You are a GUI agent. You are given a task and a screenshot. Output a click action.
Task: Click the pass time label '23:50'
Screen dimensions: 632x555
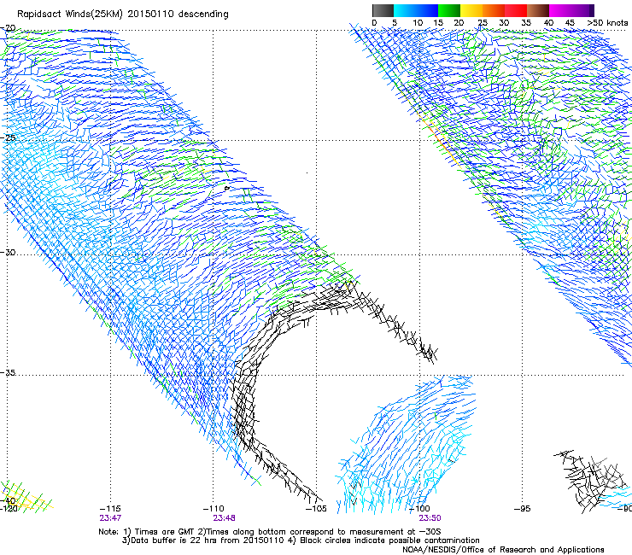click(430, 517)
